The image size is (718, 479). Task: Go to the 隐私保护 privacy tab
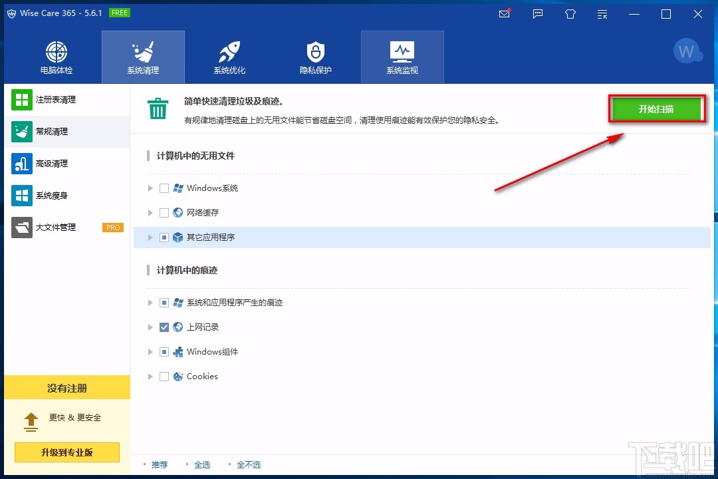pyautogui.click(x=316, y=57)
